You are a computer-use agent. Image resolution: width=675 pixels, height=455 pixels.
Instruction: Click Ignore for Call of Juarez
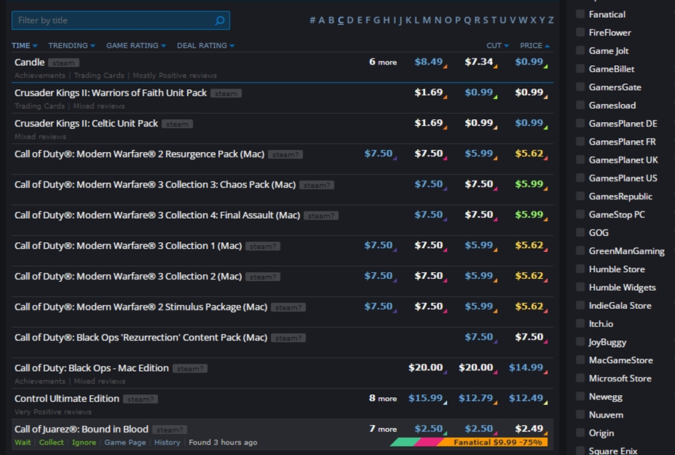[x=84, y=442]
